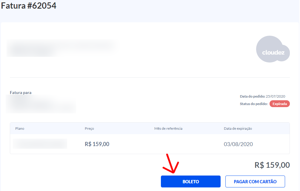This screenshot has height=191, width=300.
Task: Click the horizontal divider below the logo
Action: (x=150, y=78)
